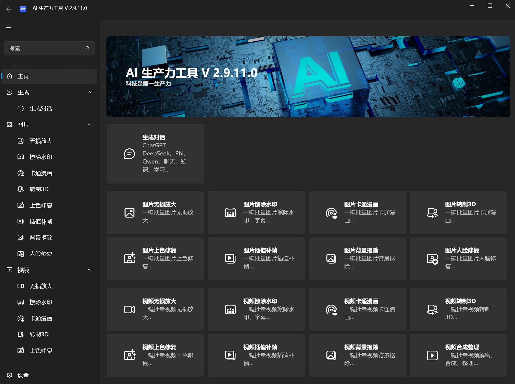Click the 人脸修复 icon in sidebar
The height and width of the screenshot is (384, 515).
click(x=21, y=254)
